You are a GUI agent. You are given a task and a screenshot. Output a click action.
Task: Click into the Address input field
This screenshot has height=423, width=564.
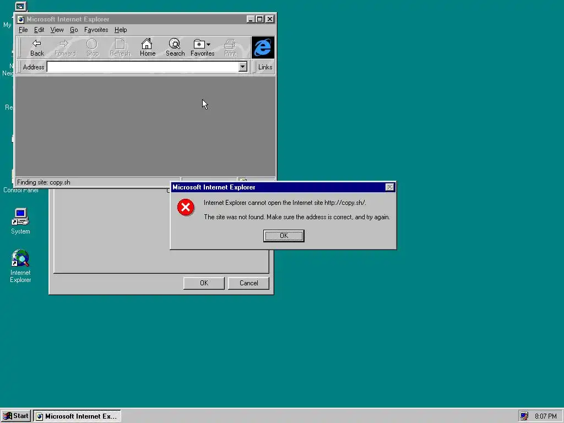click(143, 67)
